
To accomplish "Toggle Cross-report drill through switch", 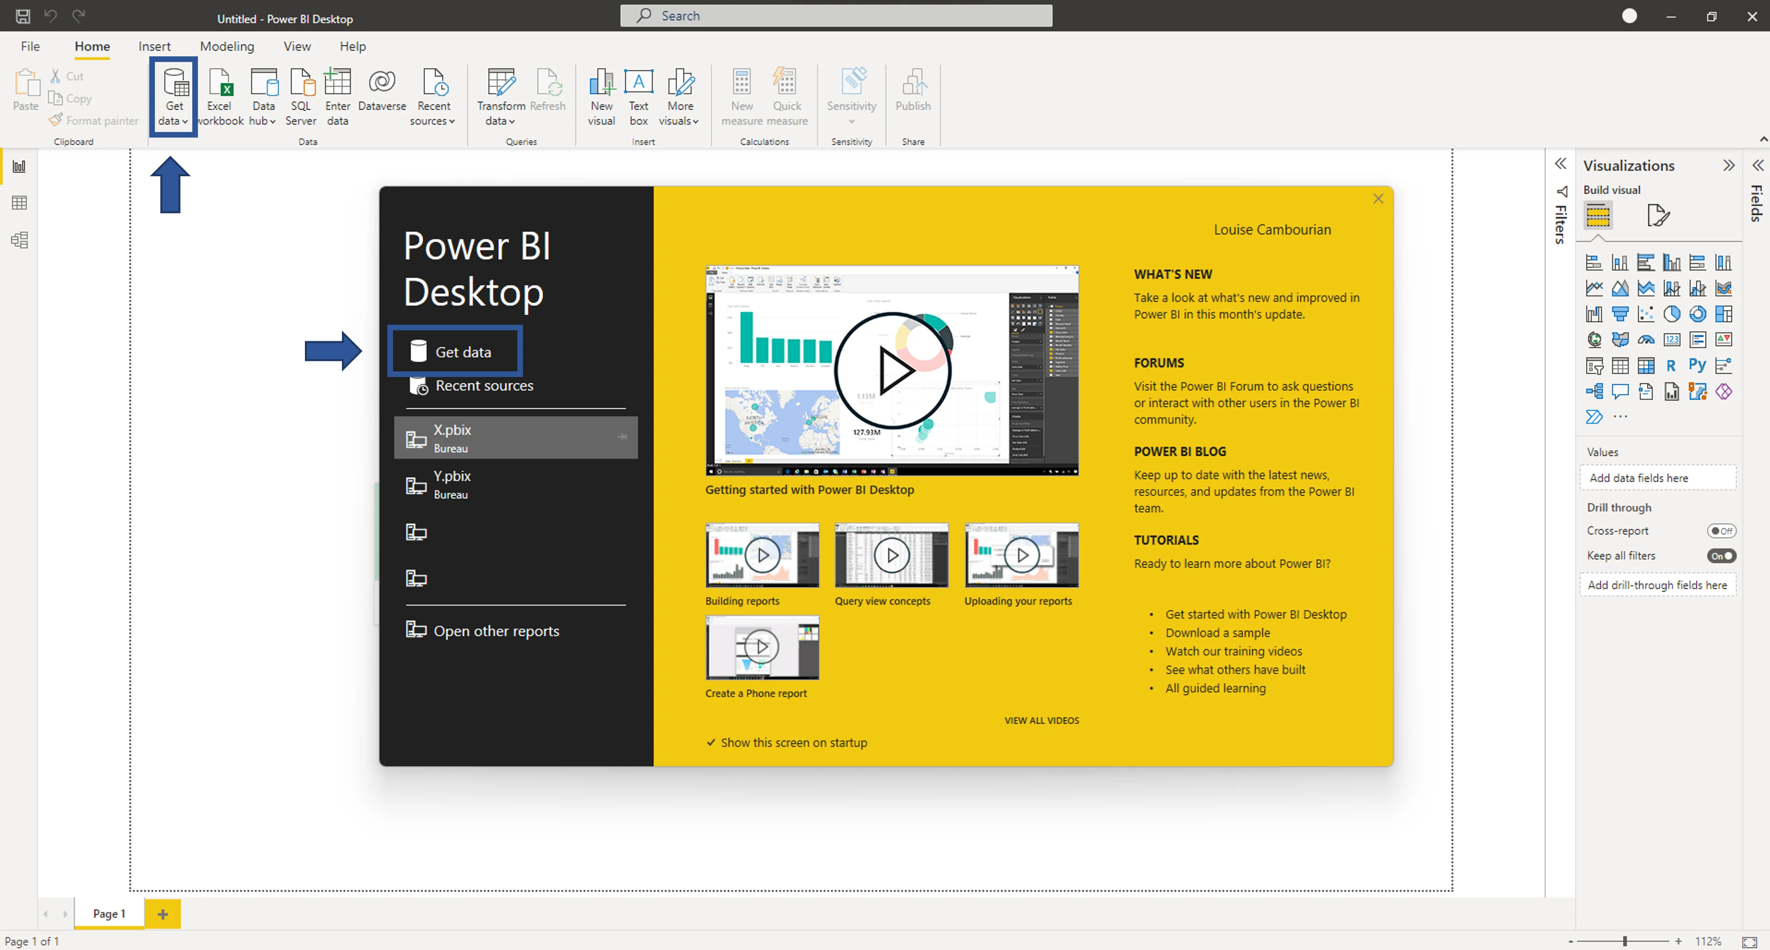I will click(x=1721, y=531).
